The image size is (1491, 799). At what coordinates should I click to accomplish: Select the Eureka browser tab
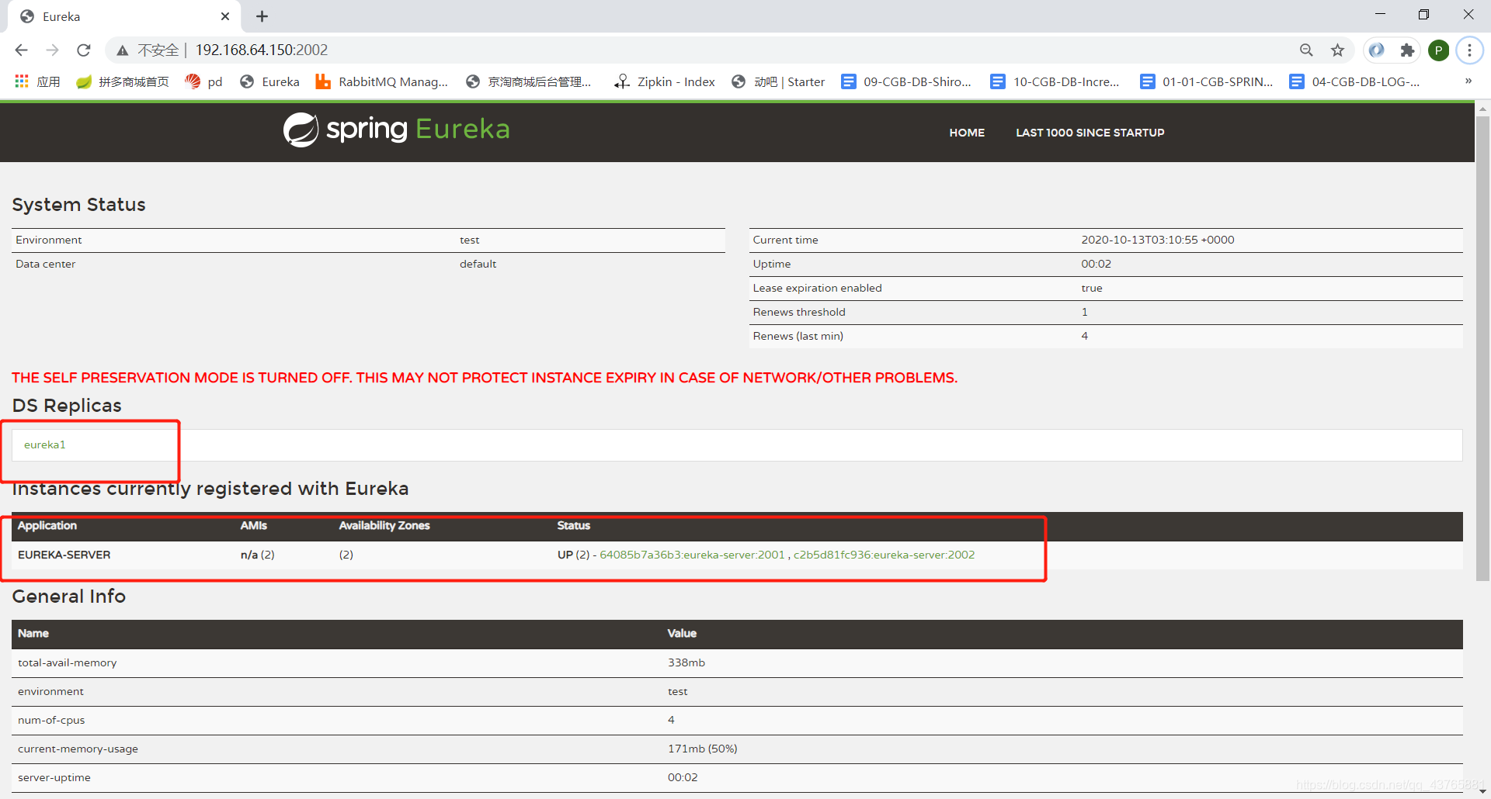pos(124,16)
